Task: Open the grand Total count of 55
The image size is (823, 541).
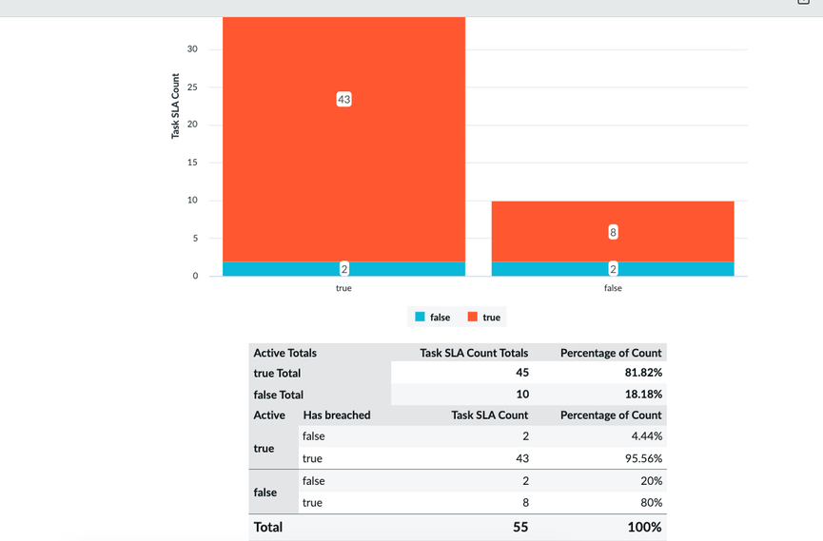Action: 520,527
